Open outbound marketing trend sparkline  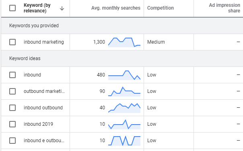click(x=124, y=92)
